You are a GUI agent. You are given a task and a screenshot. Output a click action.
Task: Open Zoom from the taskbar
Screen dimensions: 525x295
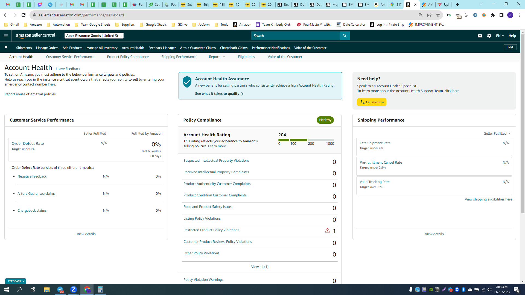[74, 290]
